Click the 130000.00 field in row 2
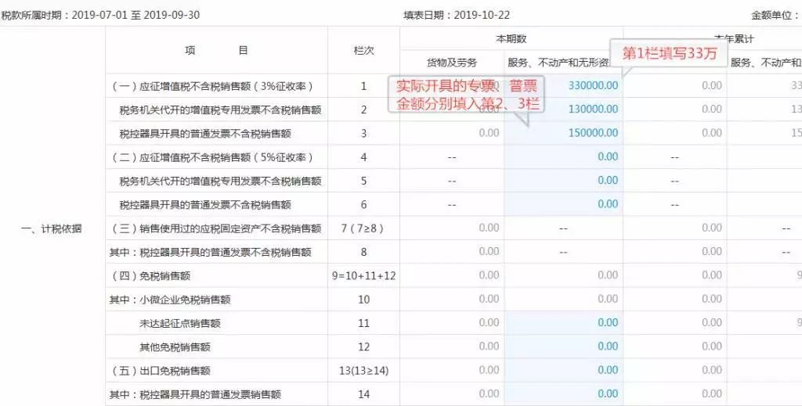The height and width of the screenshot is (406, 802). (564, 109)
